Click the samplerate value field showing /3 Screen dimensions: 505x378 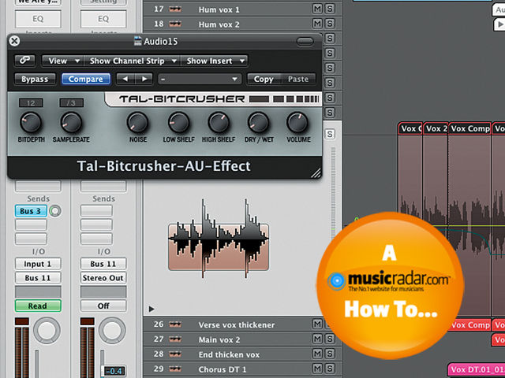(x=71, y=103)
